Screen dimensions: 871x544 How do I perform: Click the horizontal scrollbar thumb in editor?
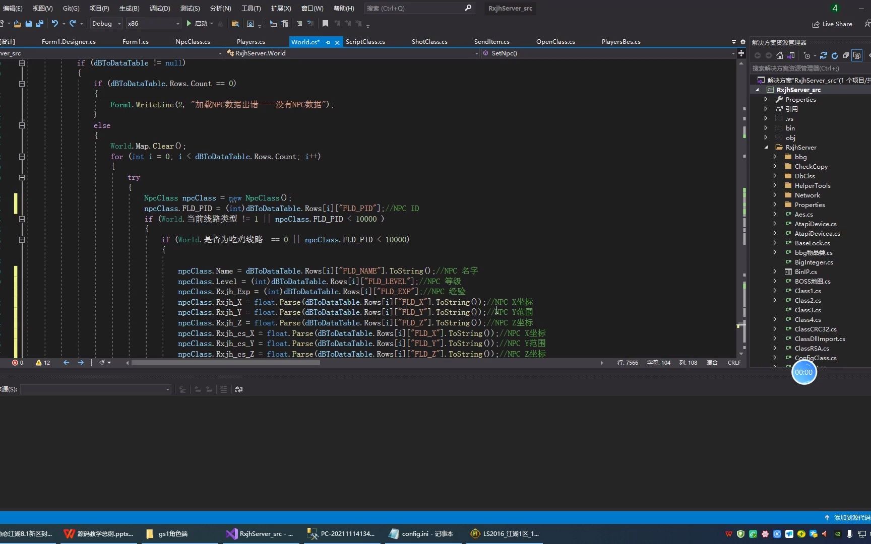click(x=225, y=363)
